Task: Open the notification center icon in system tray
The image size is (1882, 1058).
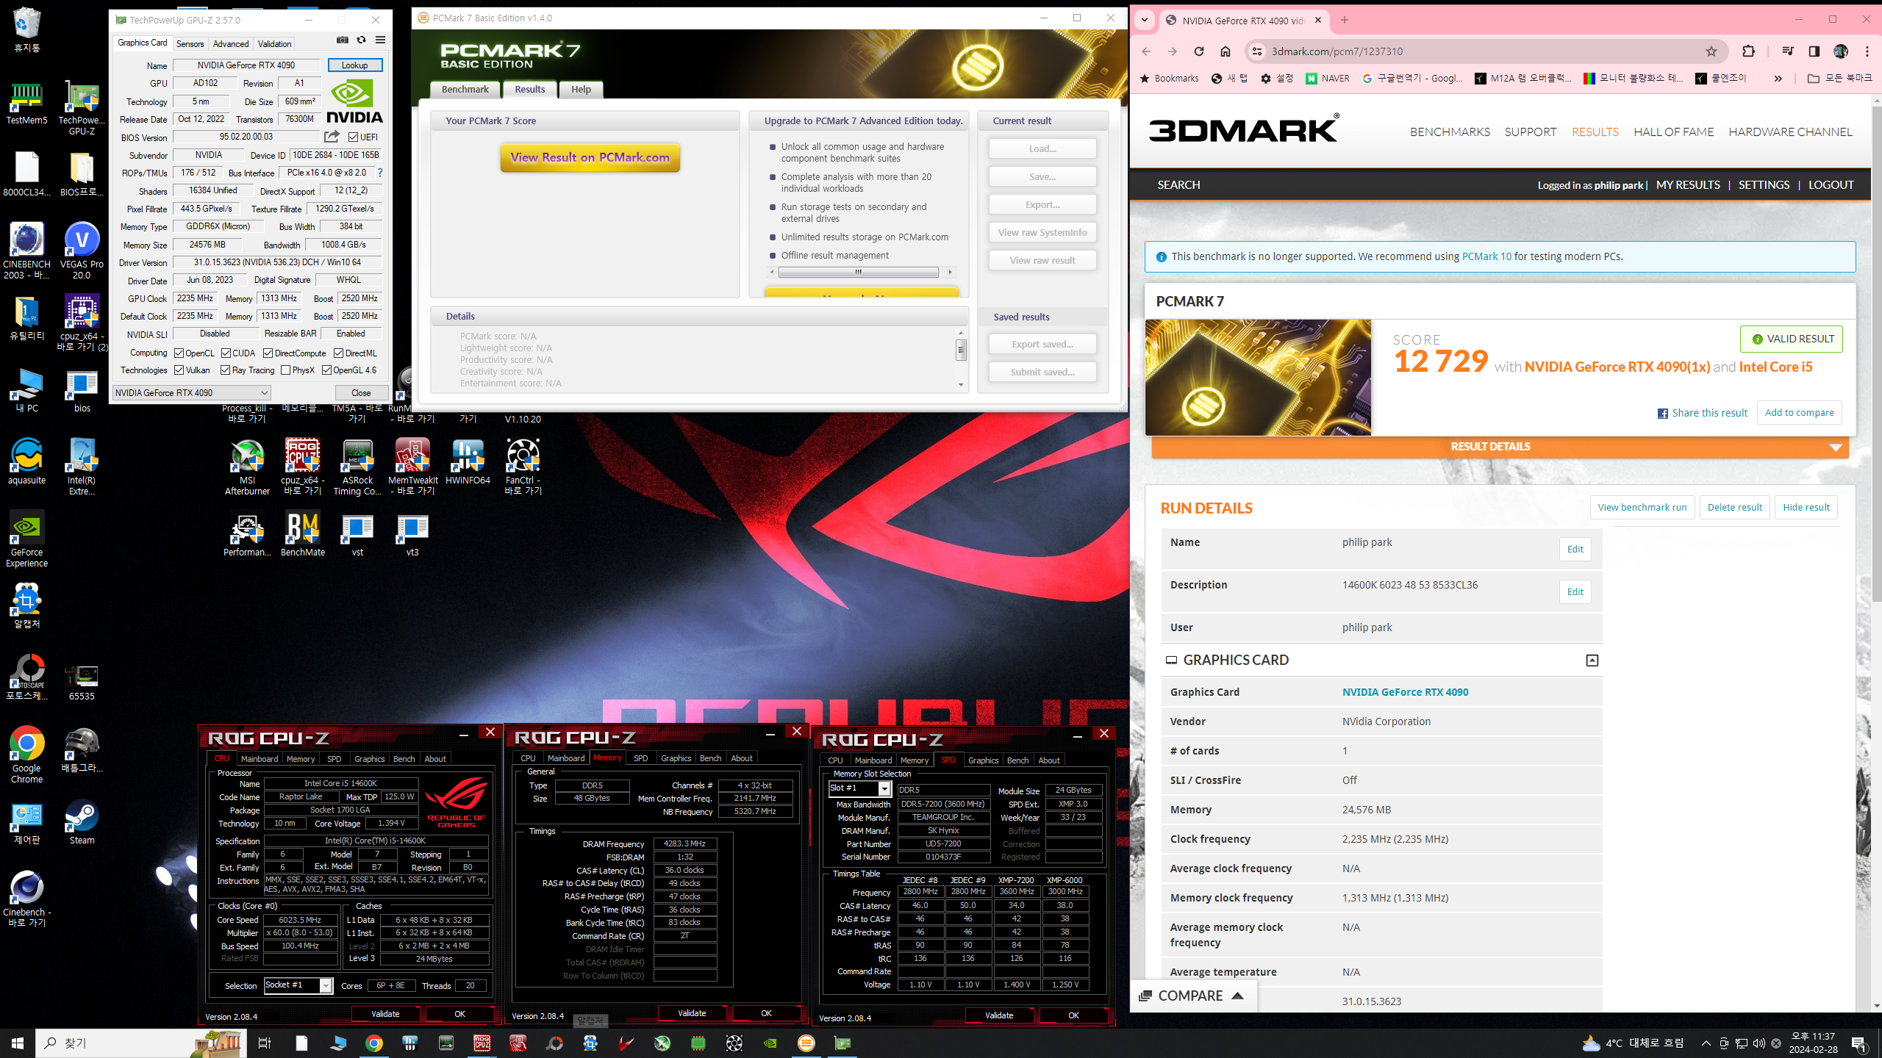Action: pyautogui.click(x=1858, y=1043)
